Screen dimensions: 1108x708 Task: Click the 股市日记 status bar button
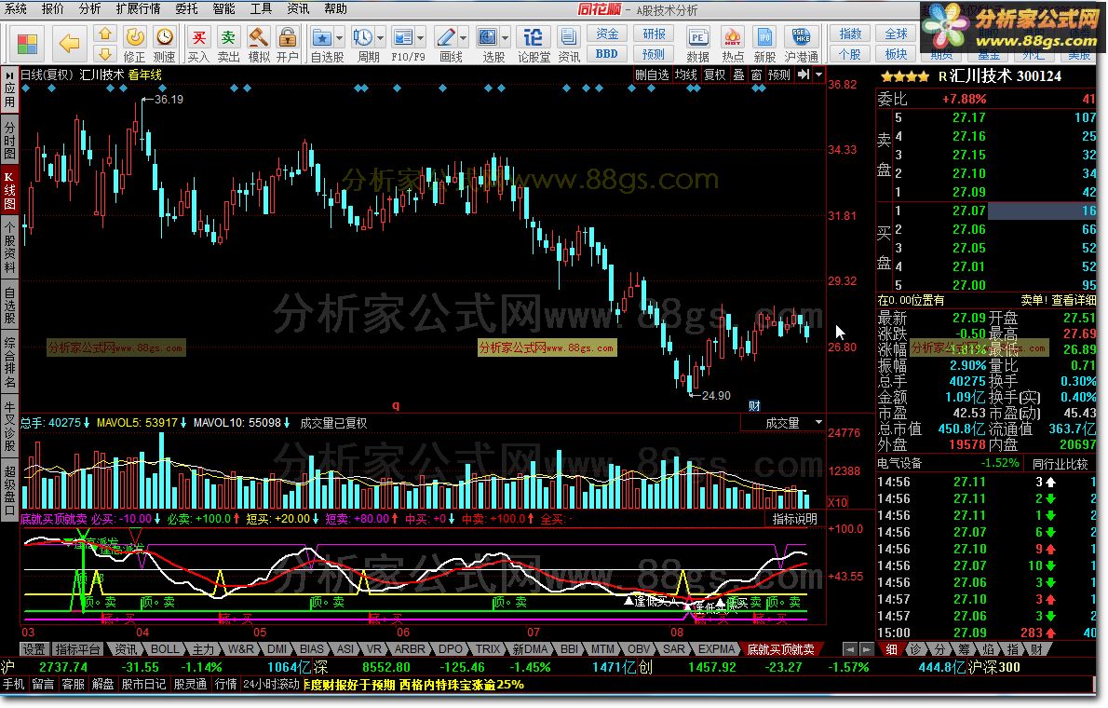tap(143, 684)
